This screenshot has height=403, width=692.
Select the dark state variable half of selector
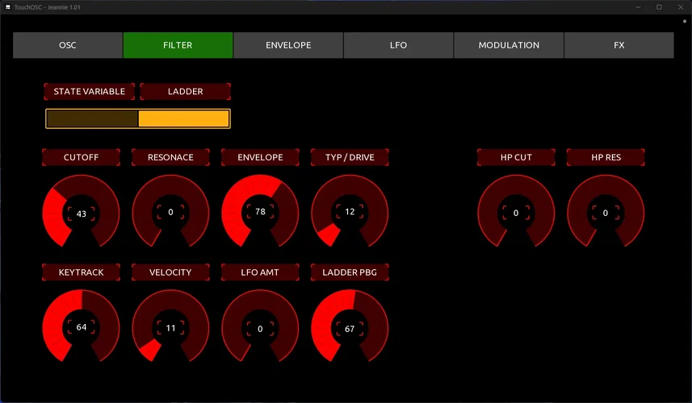click(92, 119)
